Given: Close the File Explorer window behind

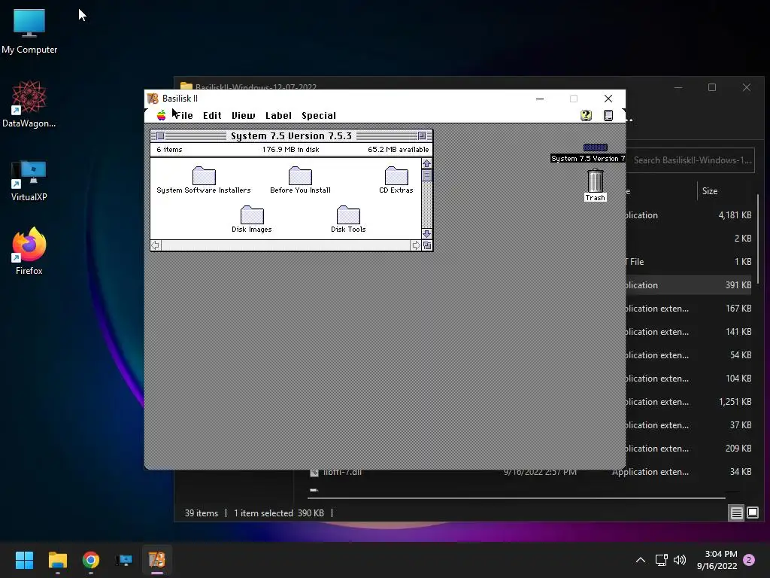Looking at the screenshot, I should 747,87.
